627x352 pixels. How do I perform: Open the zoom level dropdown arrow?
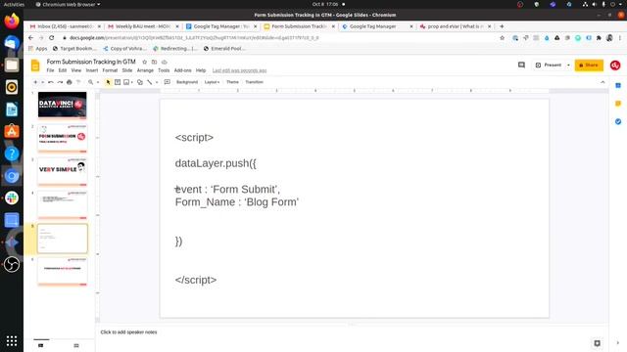98,82
